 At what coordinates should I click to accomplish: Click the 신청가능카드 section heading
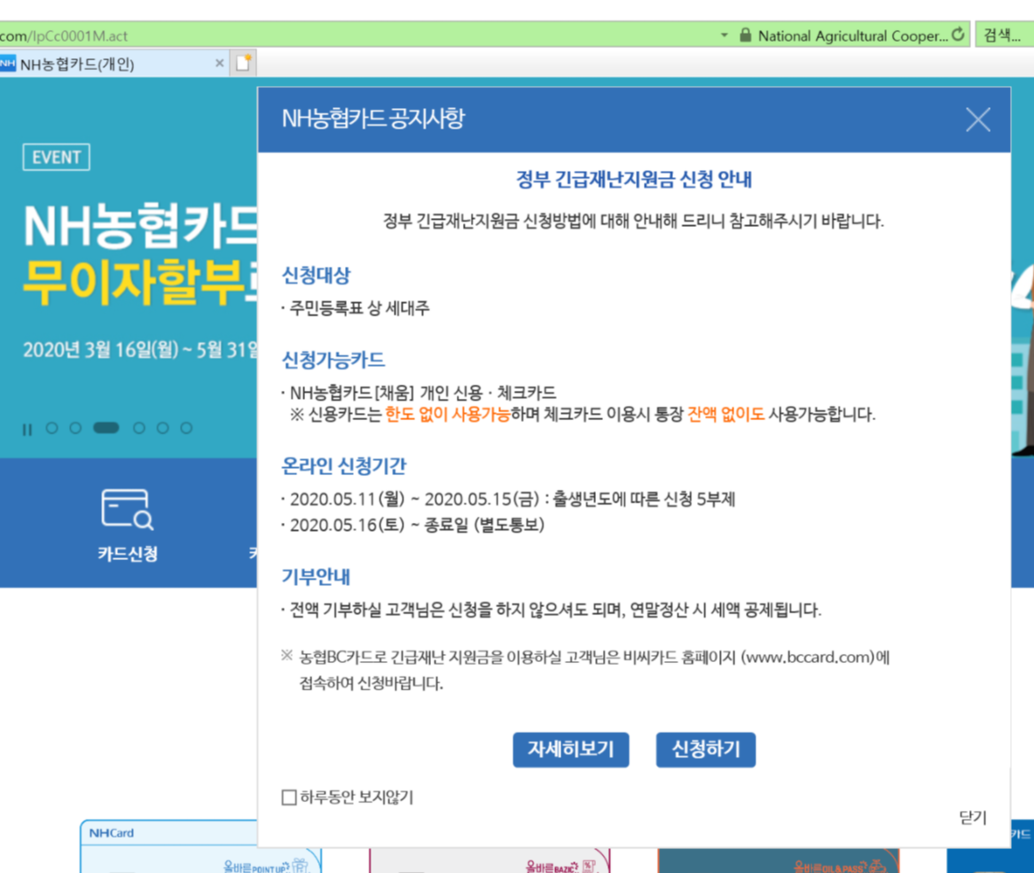pos(333,360)
